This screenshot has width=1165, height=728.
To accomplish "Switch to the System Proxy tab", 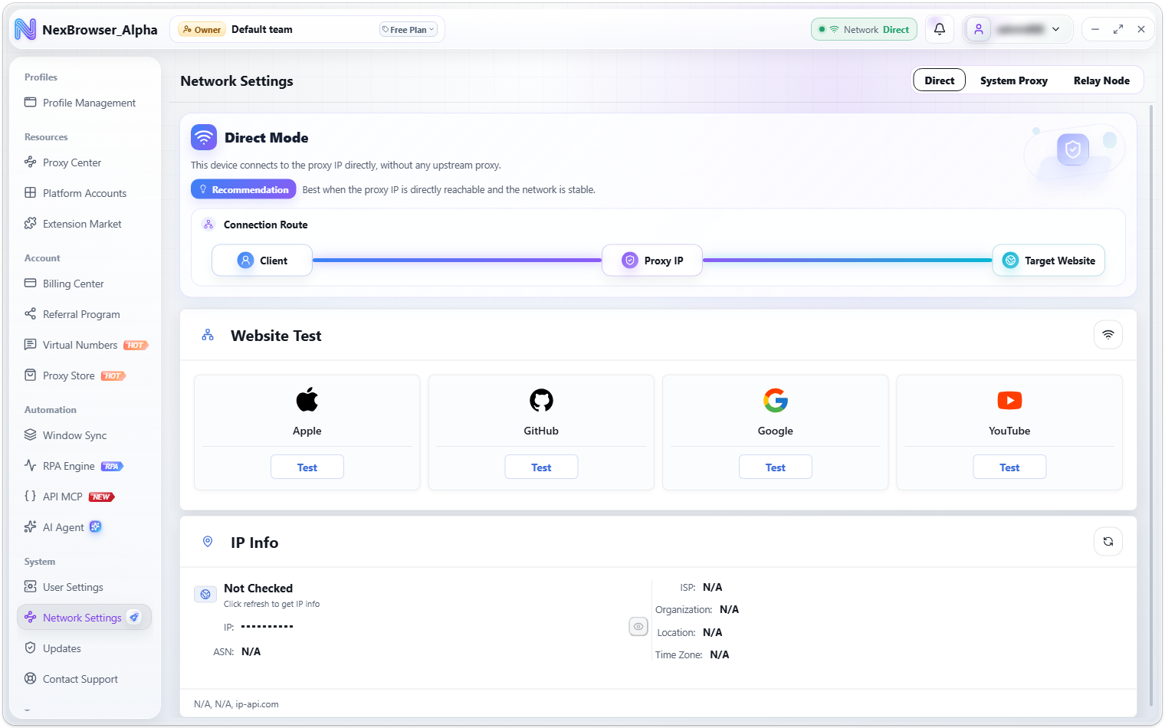I will (x=1014, y=80).
